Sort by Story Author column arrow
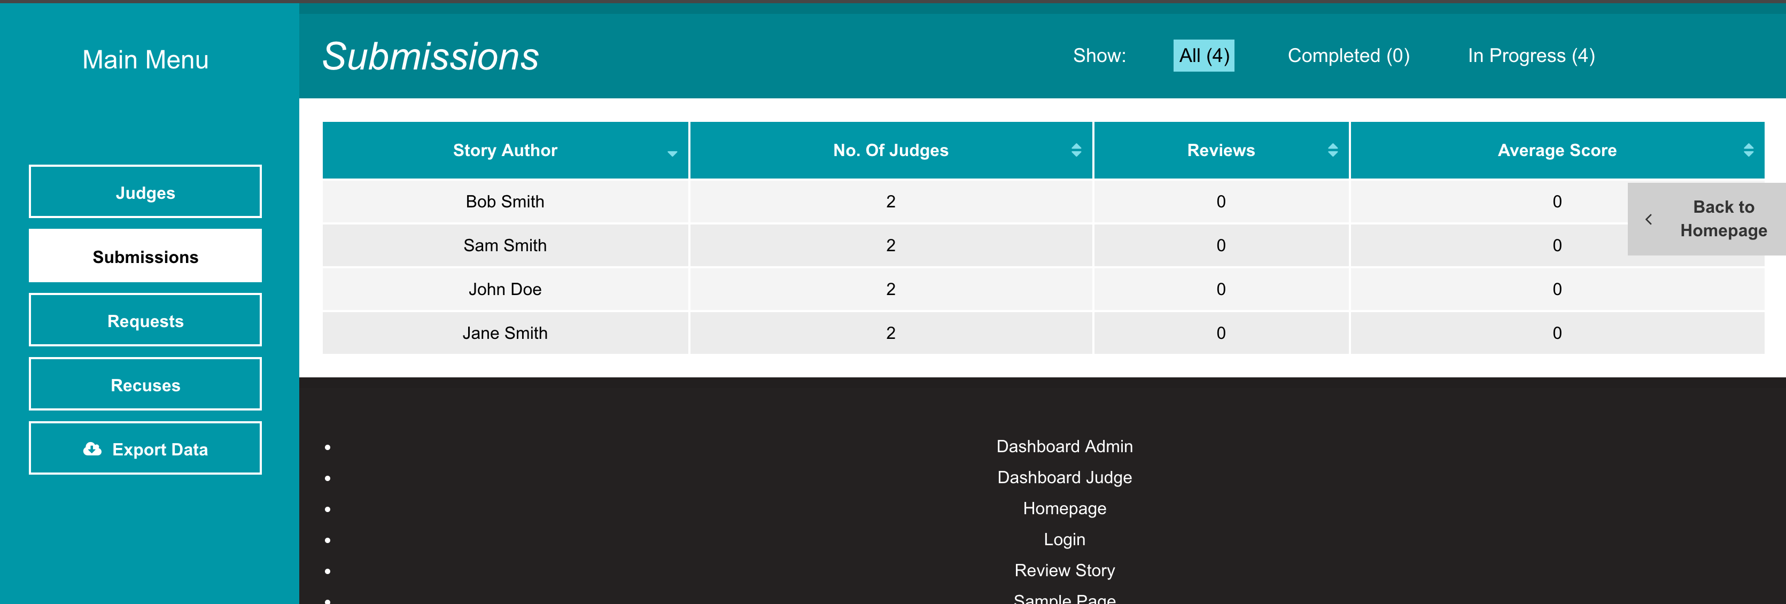The height and width of the screenshot is (604, 1786). [x=672, y=153]
